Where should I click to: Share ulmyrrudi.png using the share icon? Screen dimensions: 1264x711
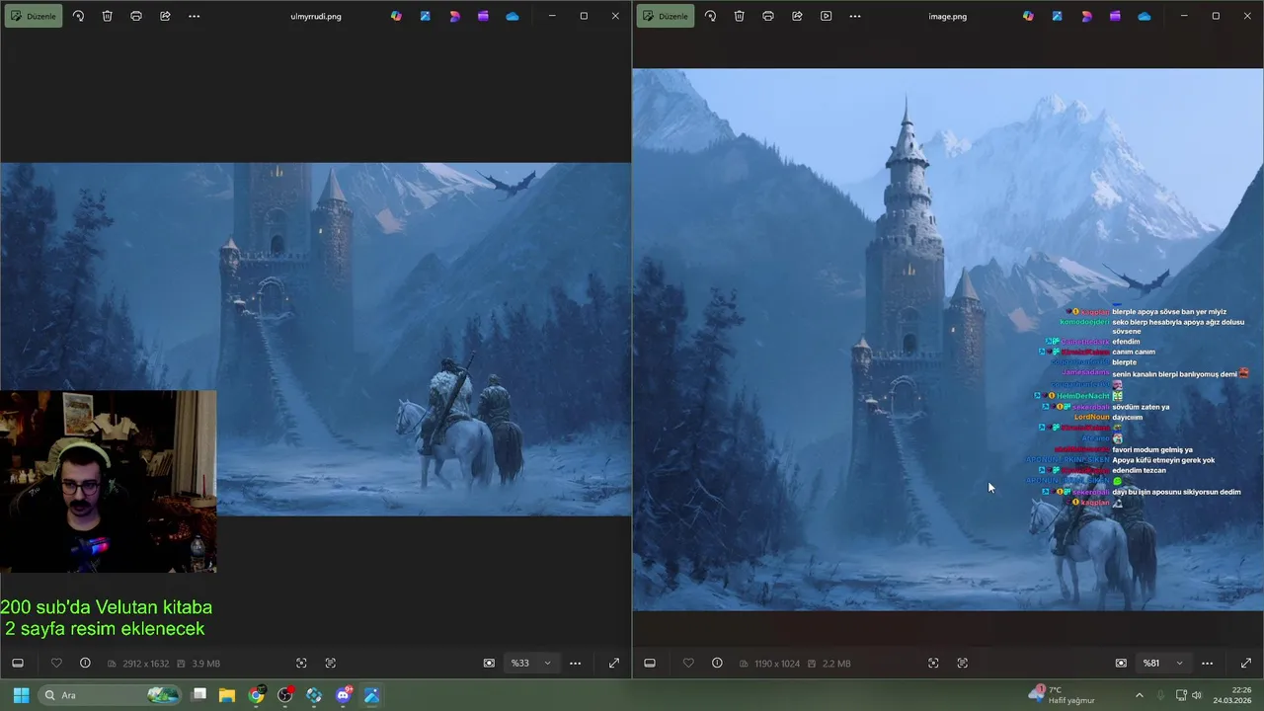[x=165, y=16]
